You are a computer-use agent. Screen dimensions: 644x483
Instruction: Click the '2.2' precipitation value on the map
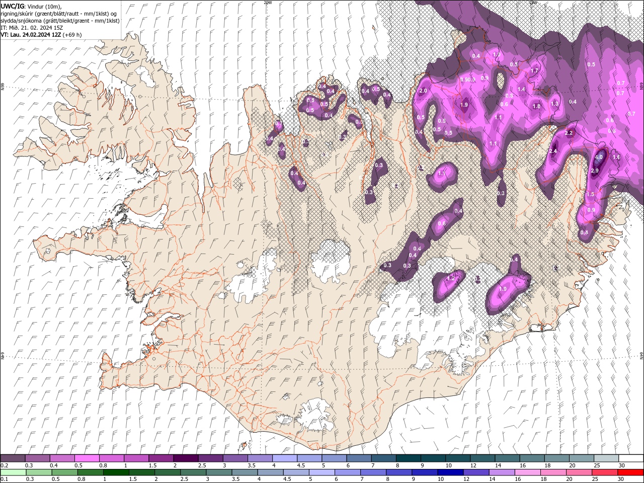click(x=569, y=133)
